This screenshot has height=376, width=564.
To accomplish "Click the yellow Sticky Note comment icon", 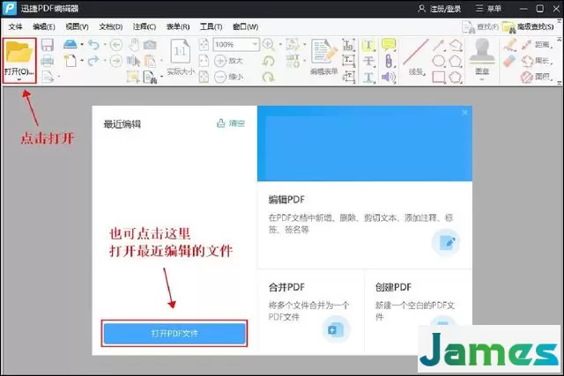I will (389, 44).
